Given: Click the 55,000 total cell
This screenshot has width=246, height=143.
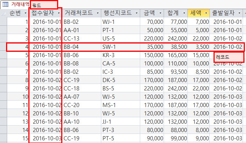Looking at the screenshot, I should 176,30.
